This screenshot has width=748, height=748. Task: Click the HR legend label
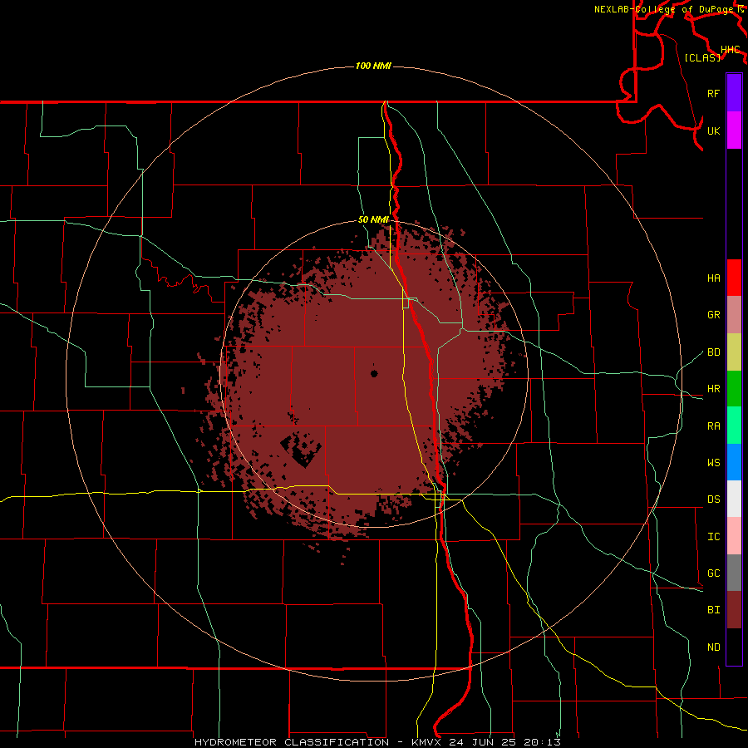click(713, 389)
